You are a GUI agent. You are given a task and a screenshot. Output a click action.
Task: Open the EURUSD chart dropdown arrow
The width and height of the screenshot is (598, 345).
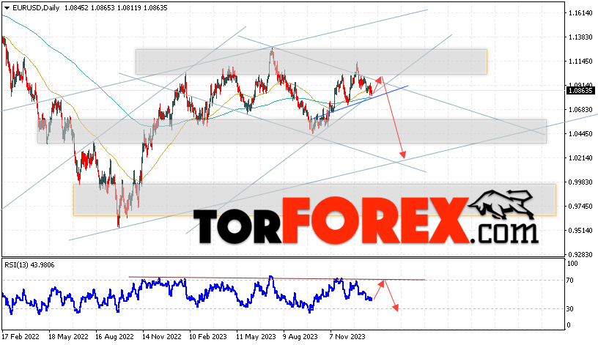(x=7, y=8)
